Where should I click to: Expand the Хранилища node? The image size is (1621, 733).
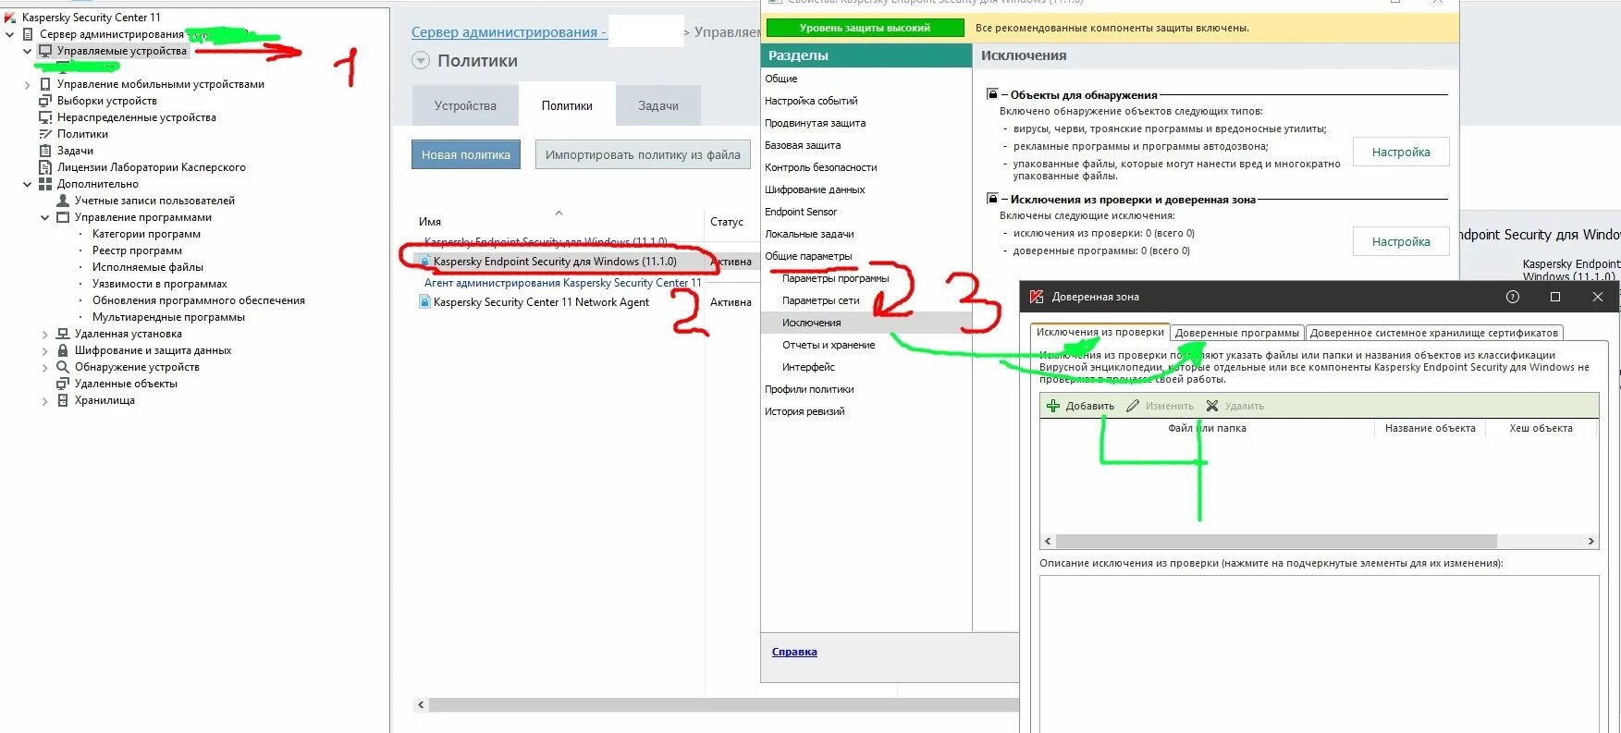[x=45, y=400]
